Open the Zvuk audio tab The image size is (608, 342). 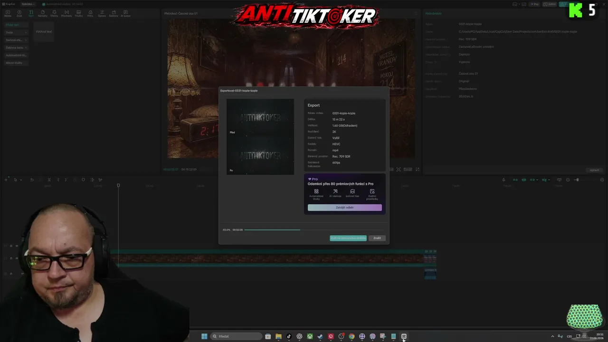click(19, 13)
